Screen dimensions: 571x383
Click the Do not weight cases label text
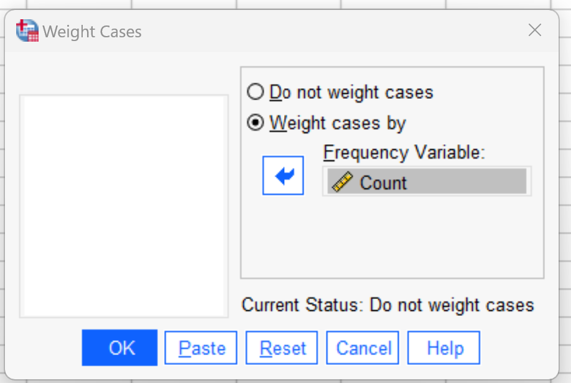pos(351,92)
